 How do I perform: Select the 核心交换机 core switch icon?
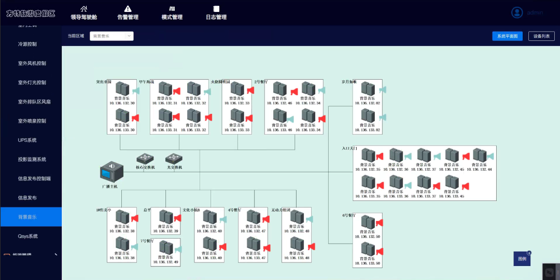[x=145, y=159]
